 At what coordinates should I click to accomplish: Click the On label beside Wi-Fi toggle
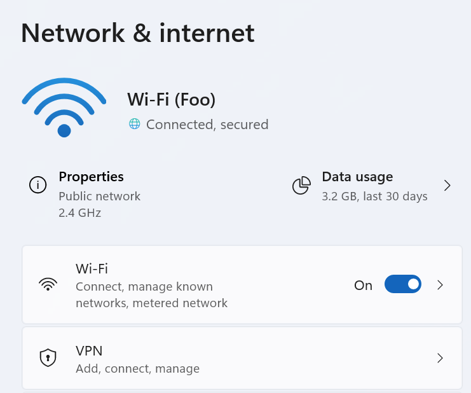[363, 286]
